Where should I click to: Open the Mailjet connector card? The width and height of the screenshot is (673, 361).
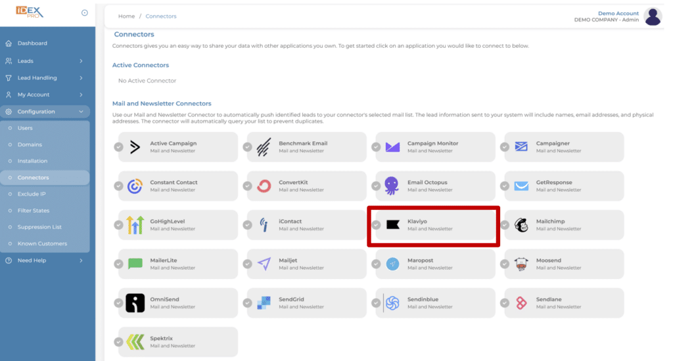click(x=306, y=264)
